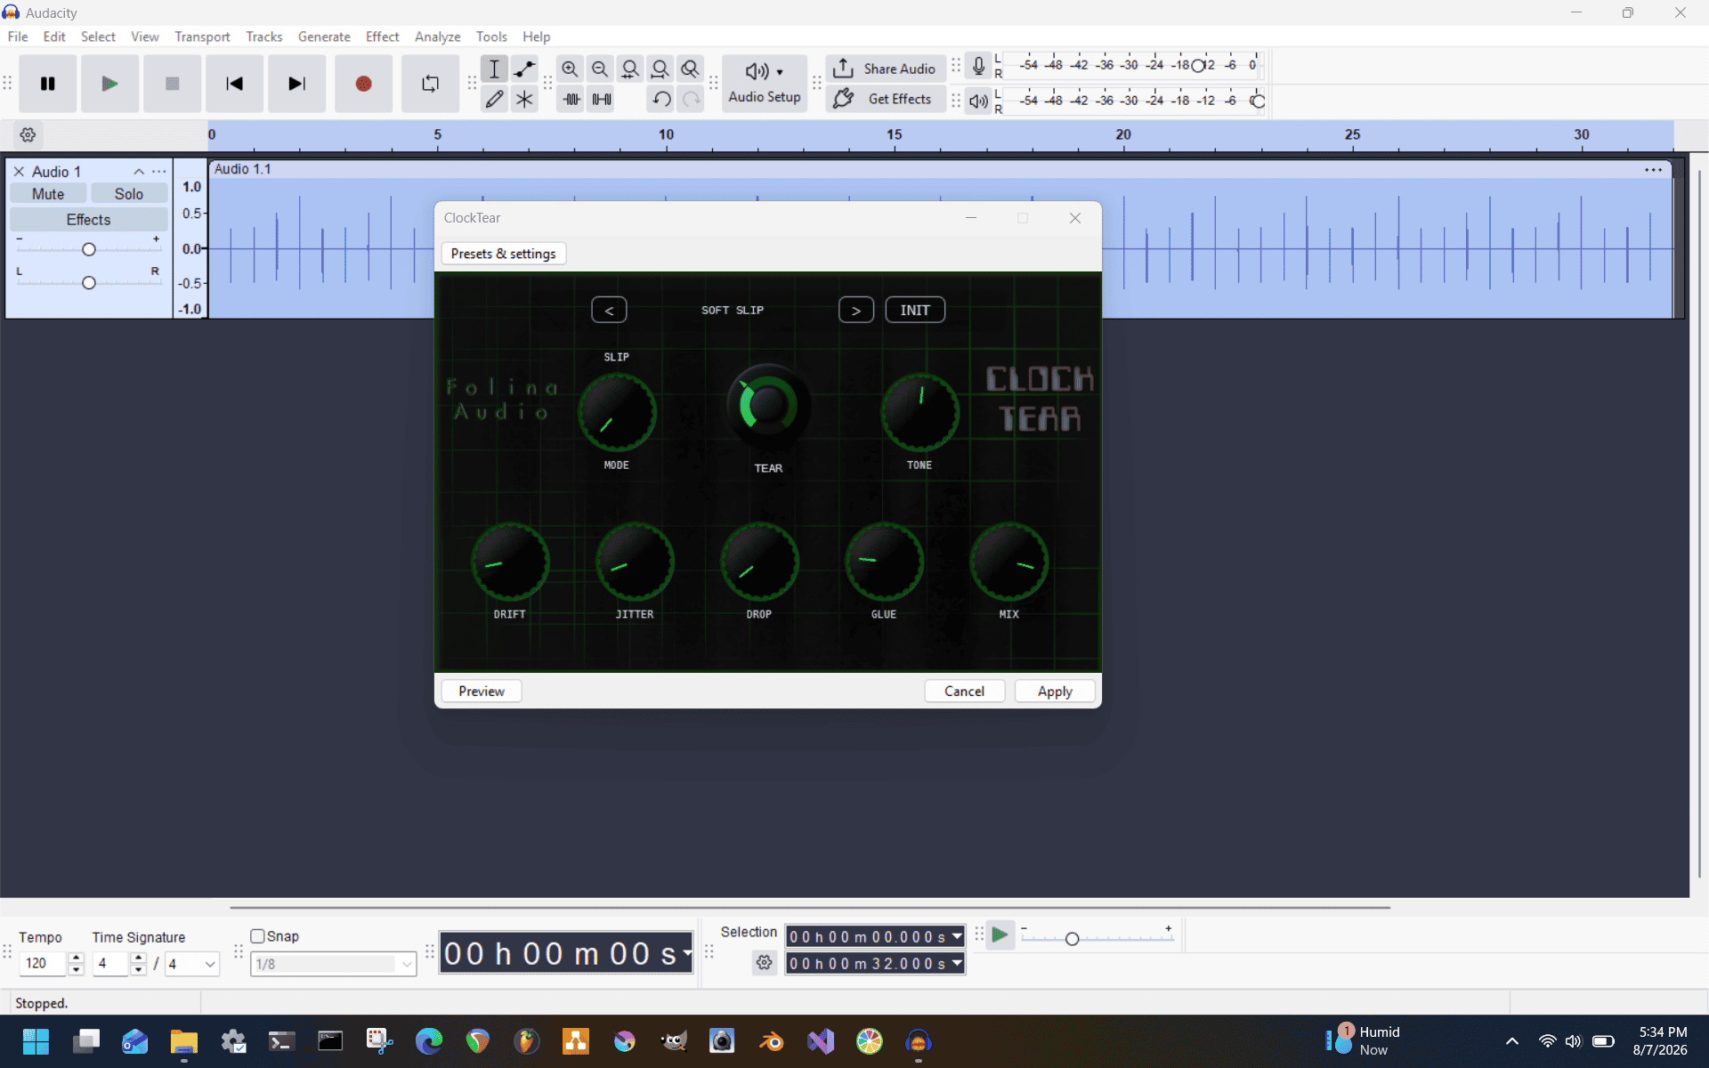1709x1068 pixels.
Task: Click the Zoom Toggle icon
Action: (691, 69)
